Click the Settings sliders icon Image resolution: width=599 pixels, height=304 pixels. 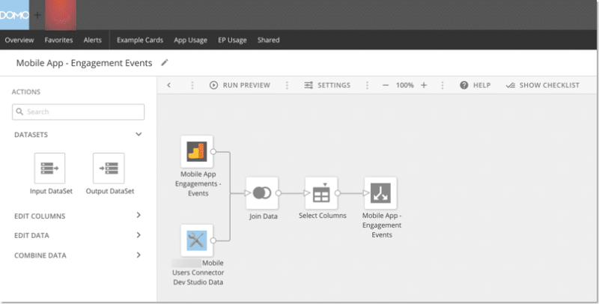(x=308, y=85)
